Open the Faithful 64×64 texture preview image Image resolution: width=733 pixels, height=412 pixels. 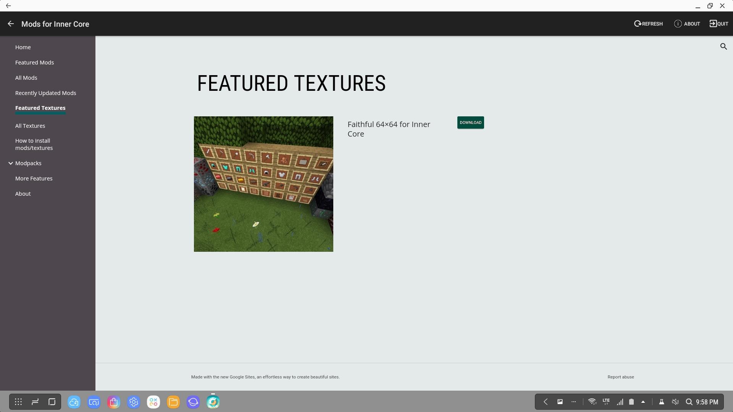[x=263, y=184]
